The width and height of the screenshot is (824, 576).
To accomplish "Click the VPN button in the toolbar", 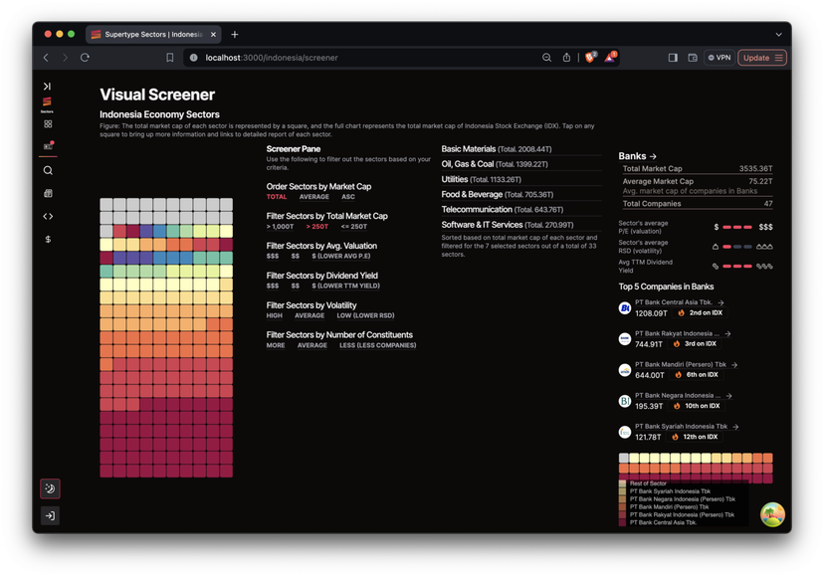I will (x=720, y=58).
